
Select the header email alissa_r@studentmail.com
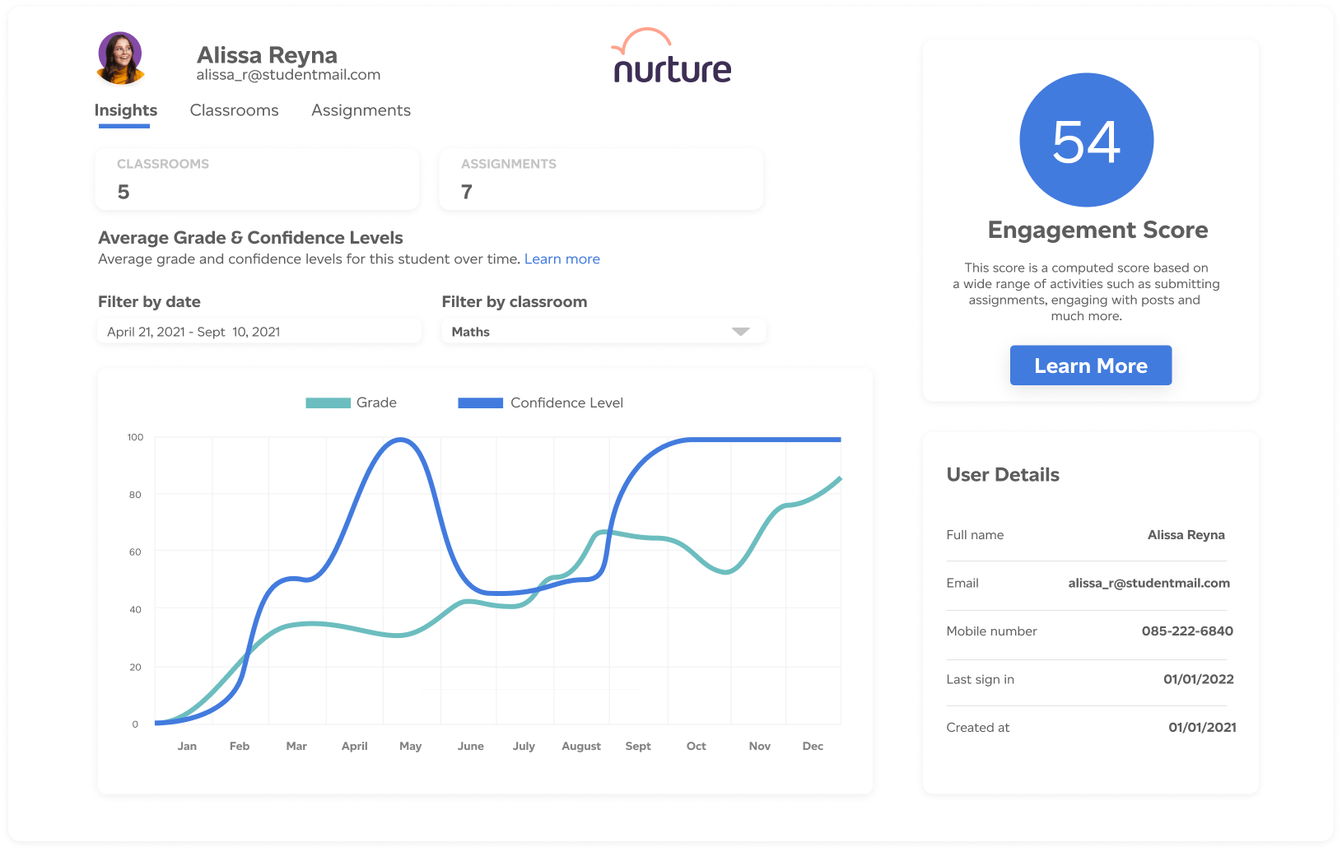(x=288, y=75)
